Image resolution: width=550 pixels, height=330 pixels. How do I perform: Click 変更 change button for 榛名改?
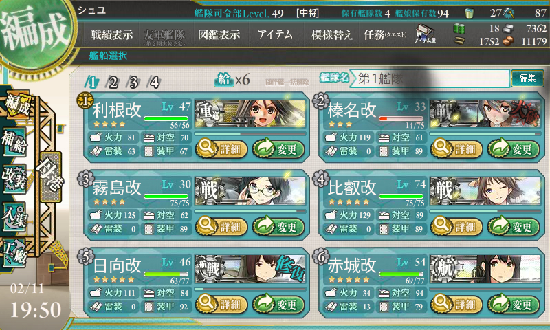(x=513, y=149)
